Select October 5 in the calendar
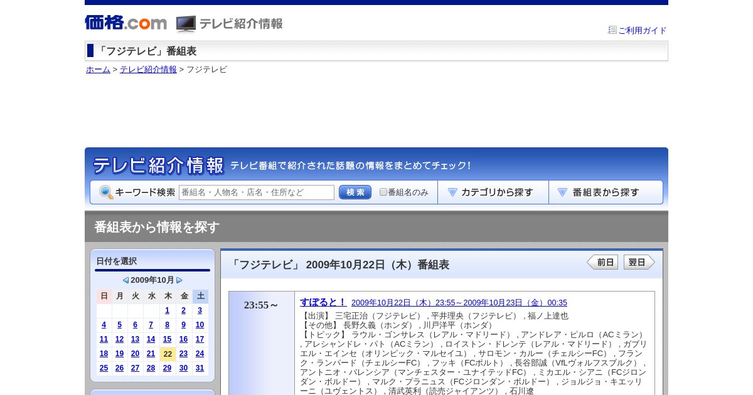Image resolution: width=753 pixels, height=395 pixels. tap(120, 325)
